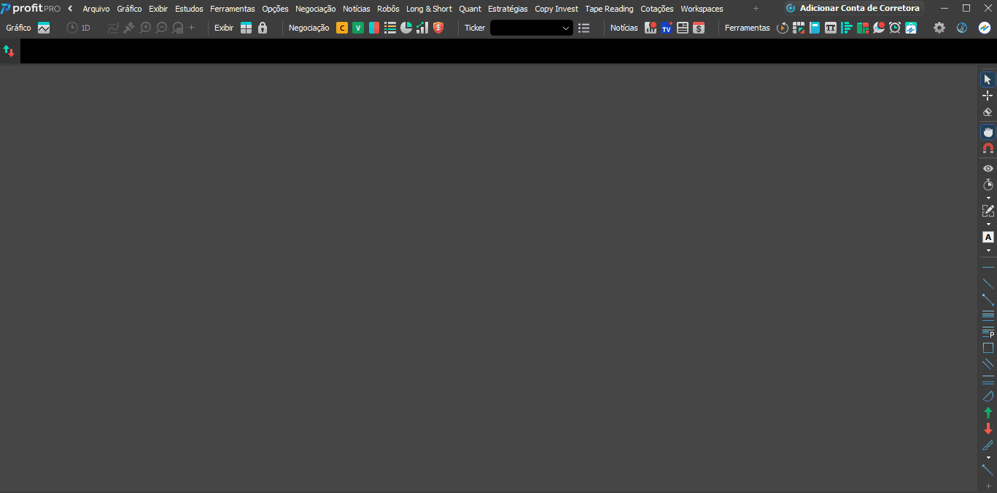Viewport: 997px width, 493px height.
Task: Open the Ferramentas menu
Action: click(233, 9)
